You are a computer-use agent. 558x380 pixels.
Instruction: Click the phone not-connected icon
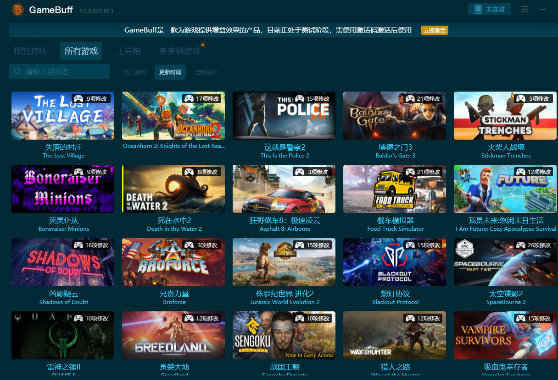(x=478, y=9)
